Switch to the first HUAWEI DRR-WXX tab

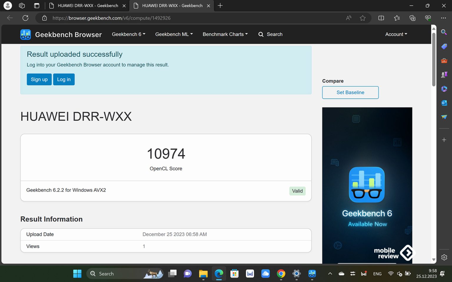click(x=88, y=6)
